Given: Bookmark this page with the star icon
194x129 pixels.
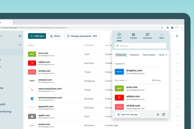Looking at the screenshot, I should tap(162, 28).
